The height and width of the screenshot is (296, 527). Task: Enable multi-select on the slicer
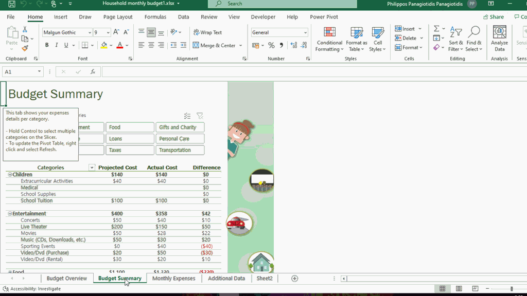click(x=187, y=116)
